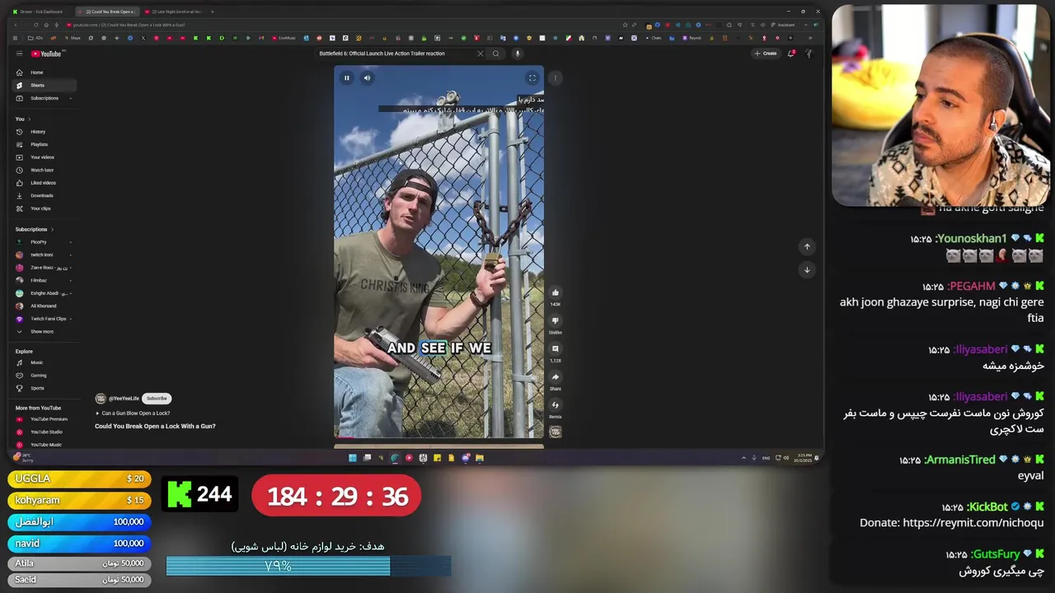Clear the YouTube search text

(481, 54)
